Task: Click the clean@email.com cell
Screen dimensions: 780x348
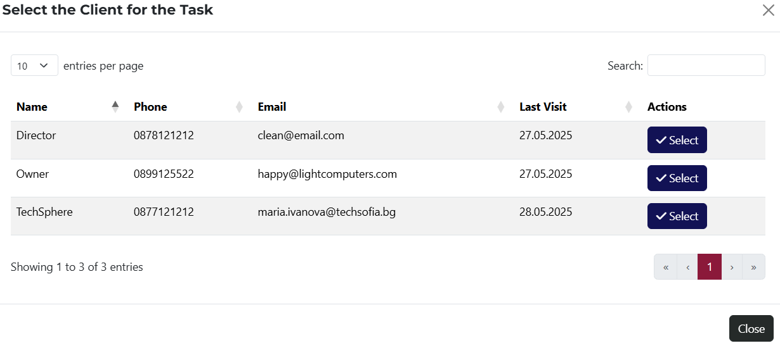Action: point(301,135)
